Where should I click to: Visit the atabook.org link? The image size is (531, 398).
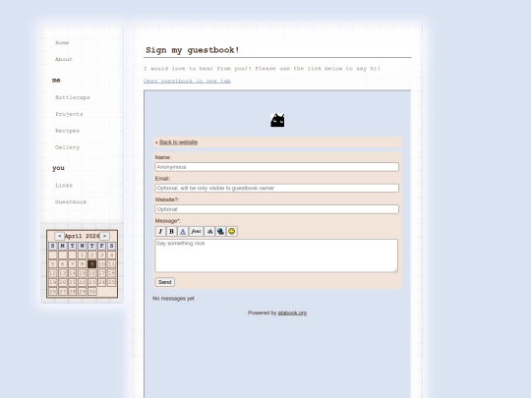point(292,313)
